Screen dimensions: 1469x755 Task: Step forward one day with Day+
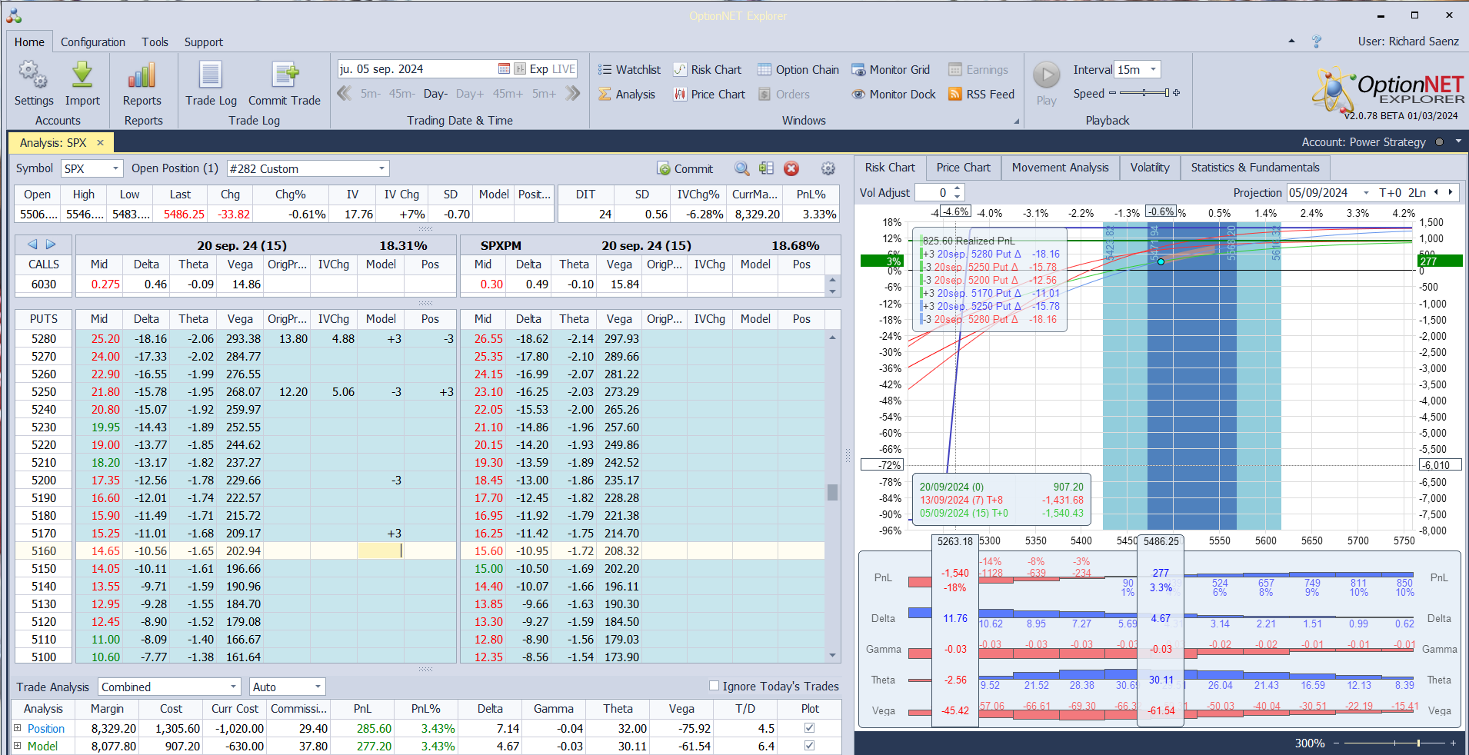[x=469, y=93]
